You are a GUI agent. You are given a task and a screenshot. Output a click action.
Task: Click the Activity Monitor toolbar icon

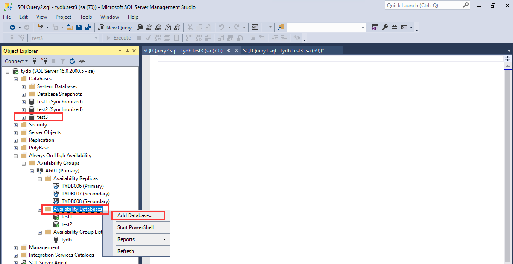[x=255, y=27]
